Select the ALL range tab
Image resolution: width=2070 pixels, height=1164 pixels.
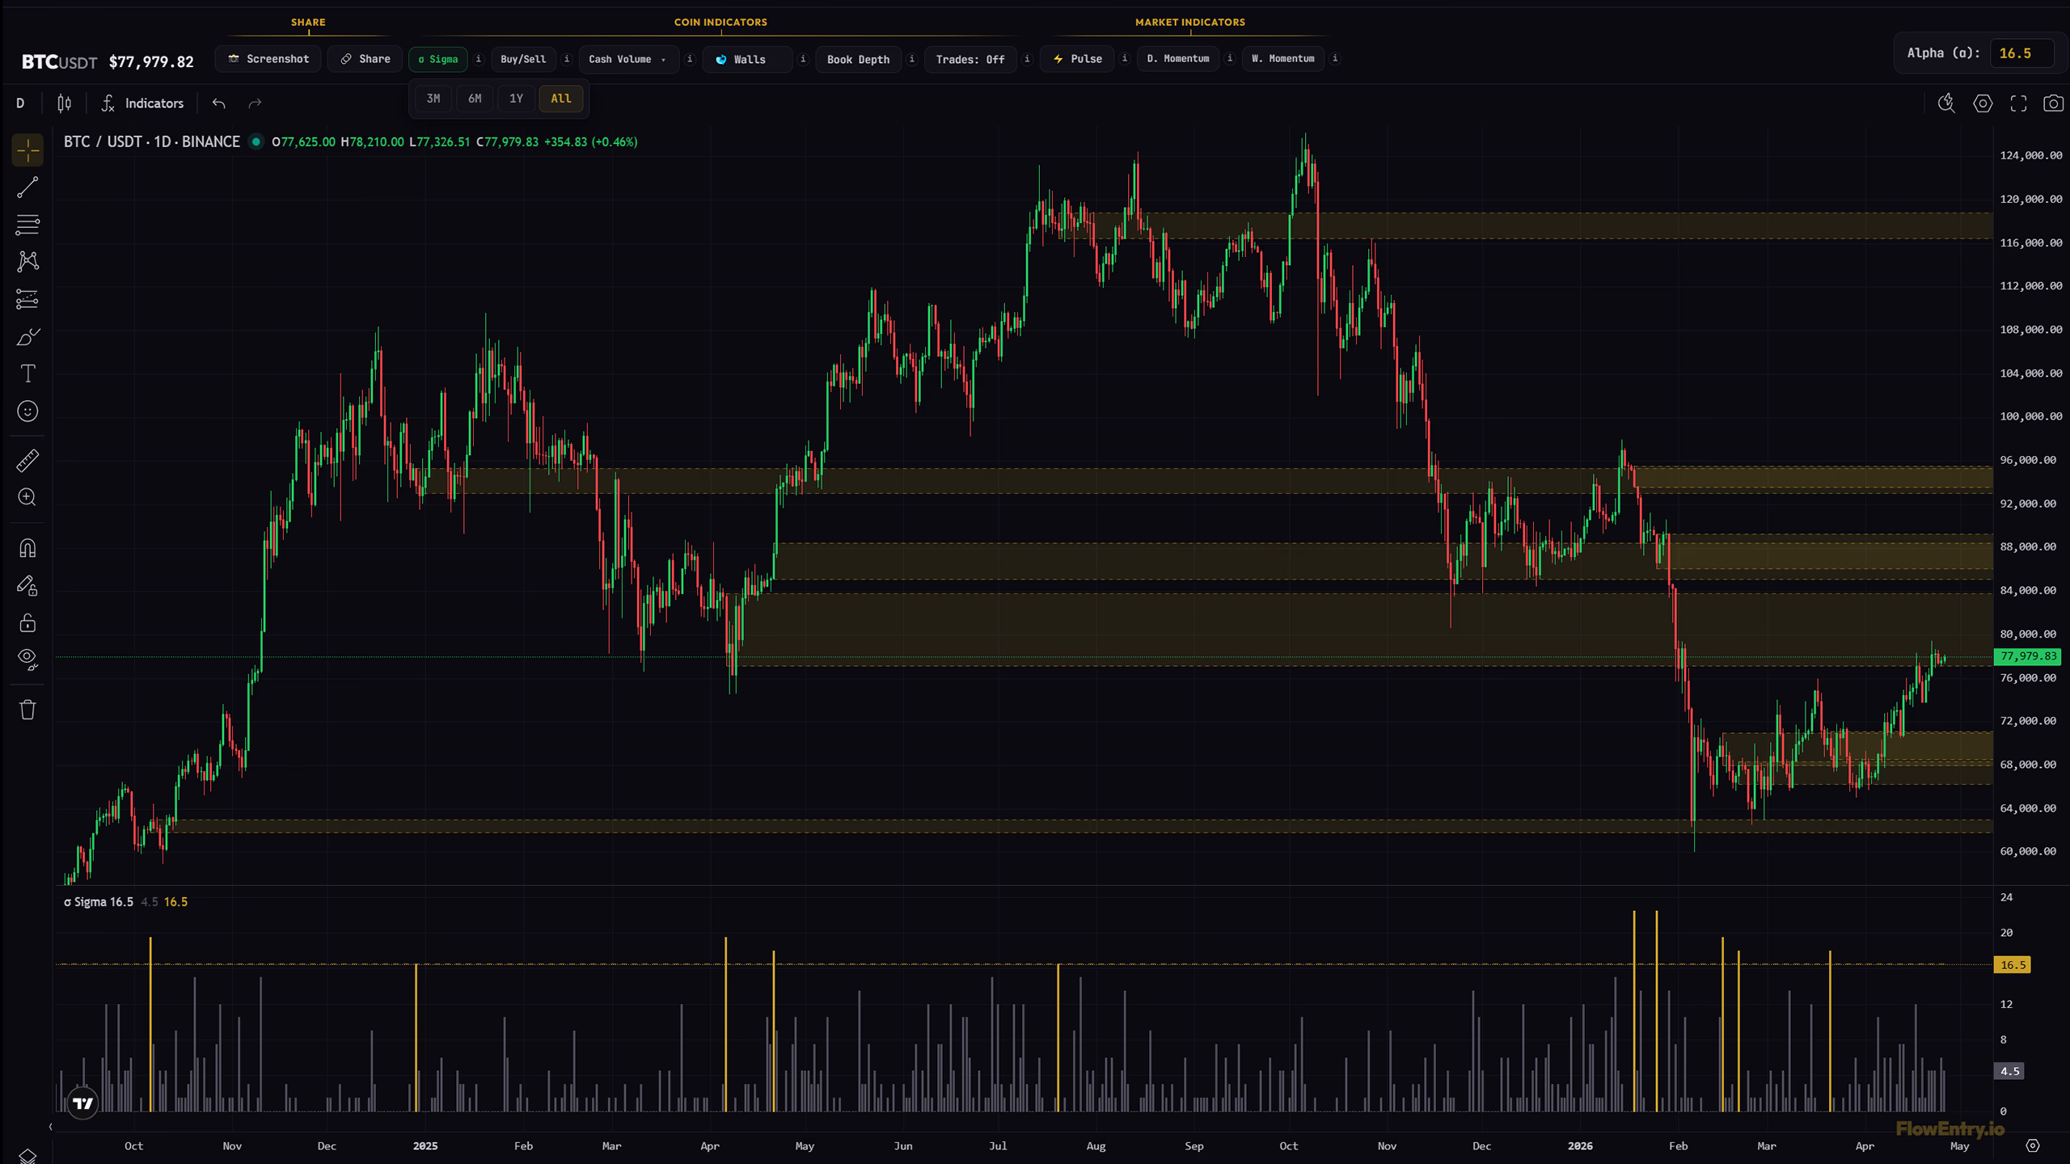tap(561, 99)
